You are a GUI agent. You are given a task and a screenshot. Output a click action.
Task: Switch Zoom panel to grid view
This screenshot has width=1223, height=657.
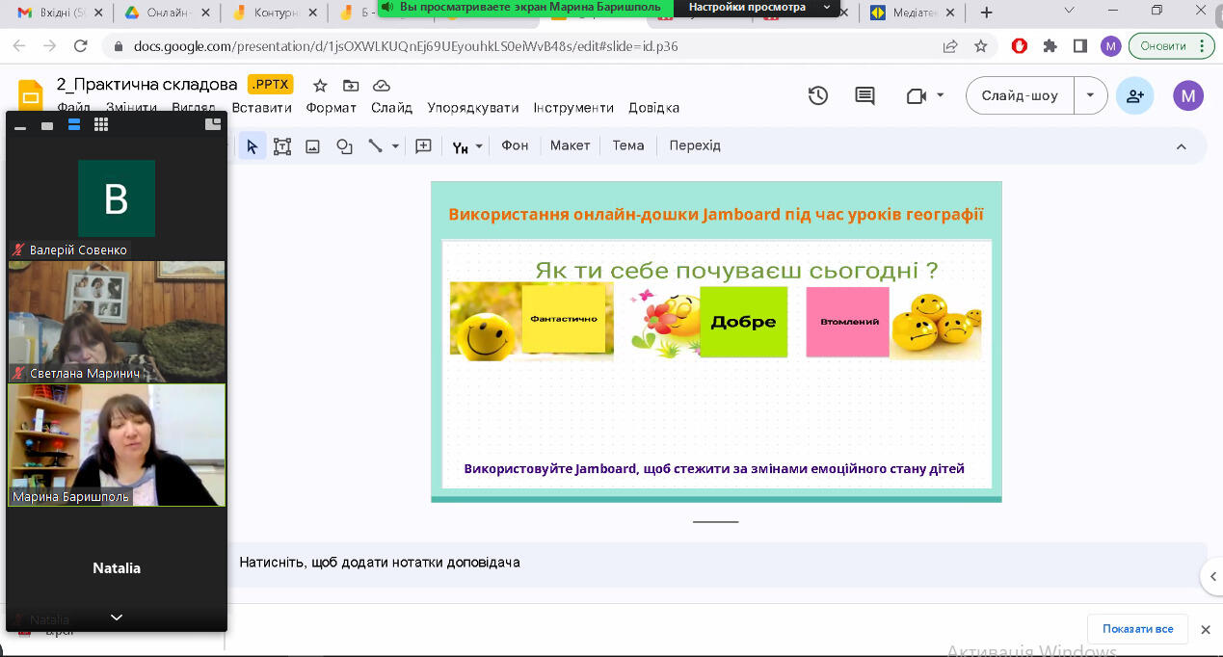click(x=101, y=125)
